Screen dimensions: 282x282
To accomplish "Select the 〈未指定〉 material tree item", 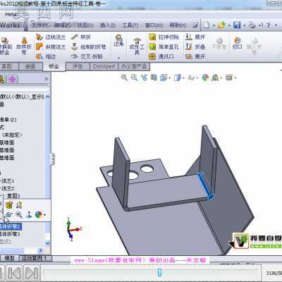I will pos(12,135).
